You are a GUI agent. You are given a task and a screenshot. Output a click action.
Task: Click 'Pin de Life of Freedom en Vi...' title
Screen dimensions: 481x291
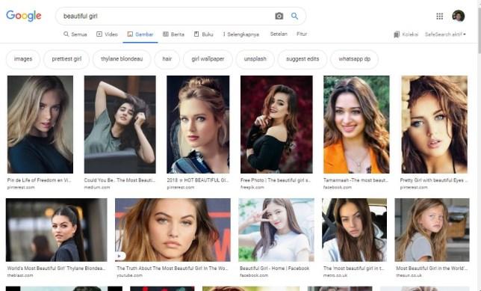coord(40,180)
